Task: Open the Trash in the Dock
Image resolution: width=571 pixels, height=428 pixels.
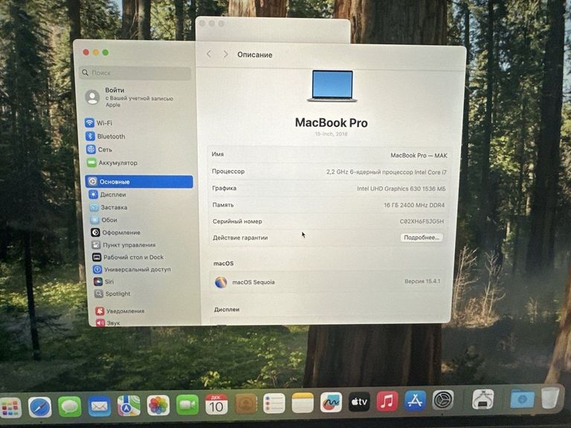Action: [550, 398]
